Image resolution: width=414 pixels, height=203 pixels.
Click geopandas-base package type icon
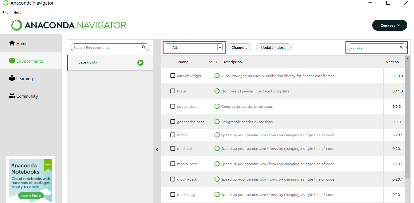click(x=217, y=122)
